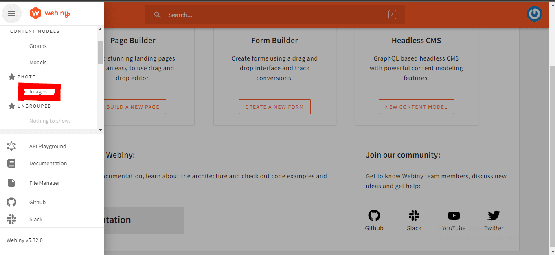Click the hamburger menu icon
The image size is (555, 255).
point(12,14)
